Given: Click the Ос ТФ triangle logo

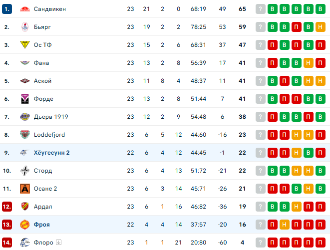Looking at the screenshot, I should tap(24, 45).
